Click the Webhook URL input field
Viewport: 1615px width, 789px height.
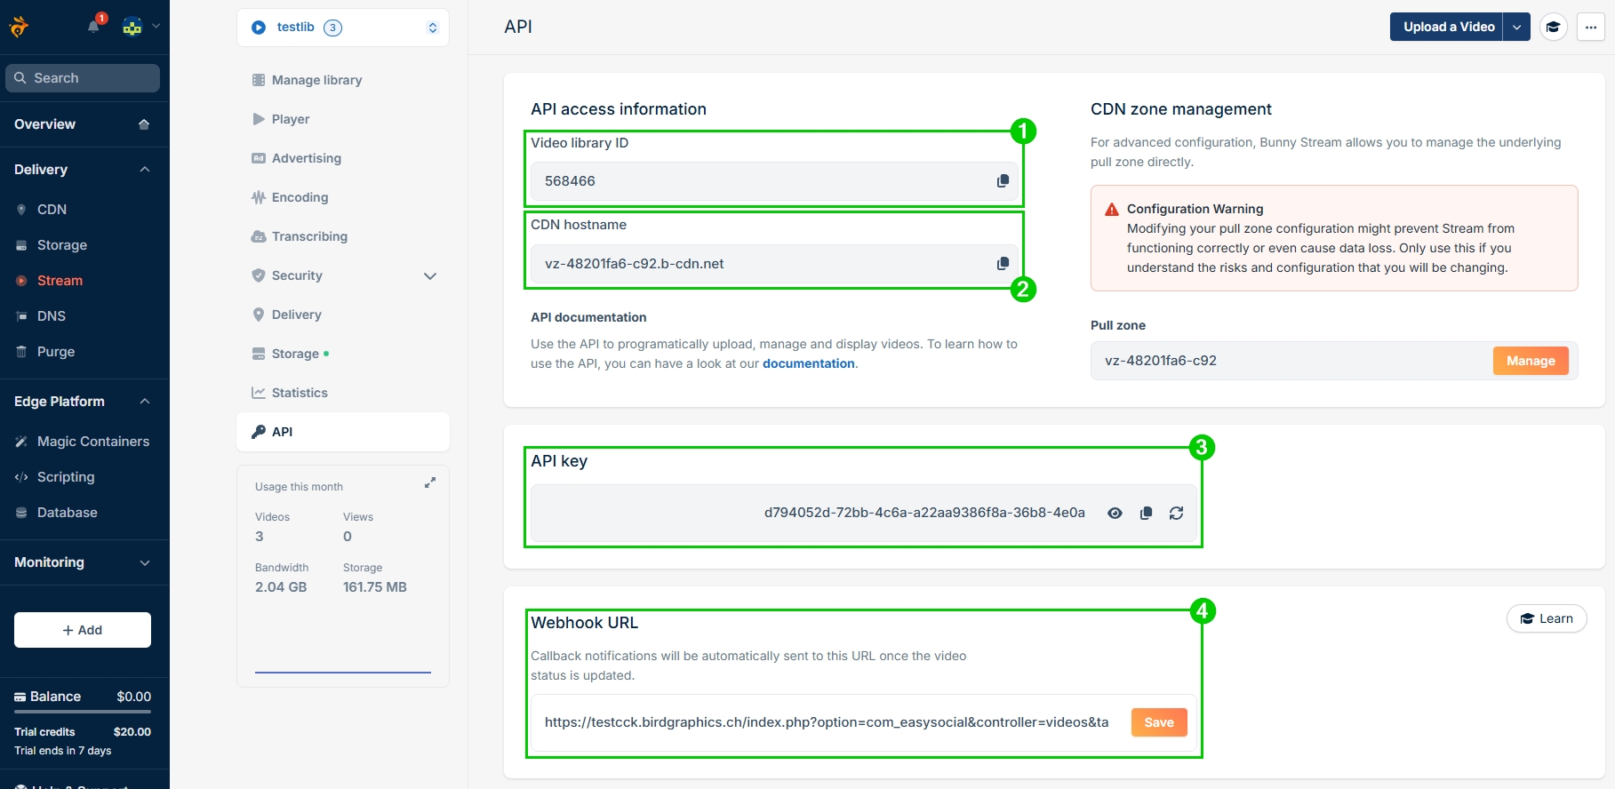[827, 722]
